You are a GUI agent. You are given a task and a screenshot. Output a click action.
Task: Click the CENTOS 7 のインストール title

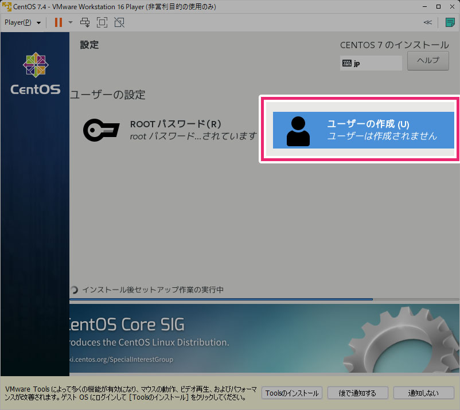tap(394, 45)
